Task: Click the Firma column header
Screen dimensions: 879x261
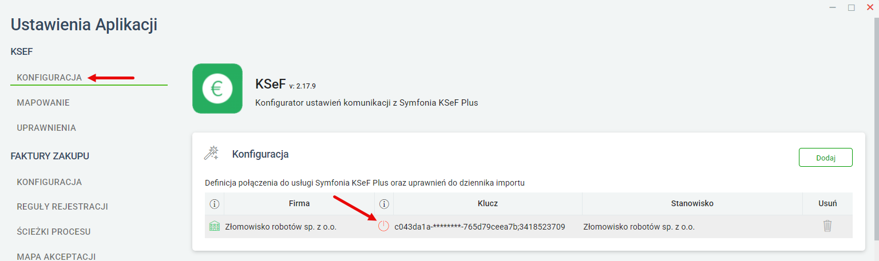Action: [x=299, y=203]
